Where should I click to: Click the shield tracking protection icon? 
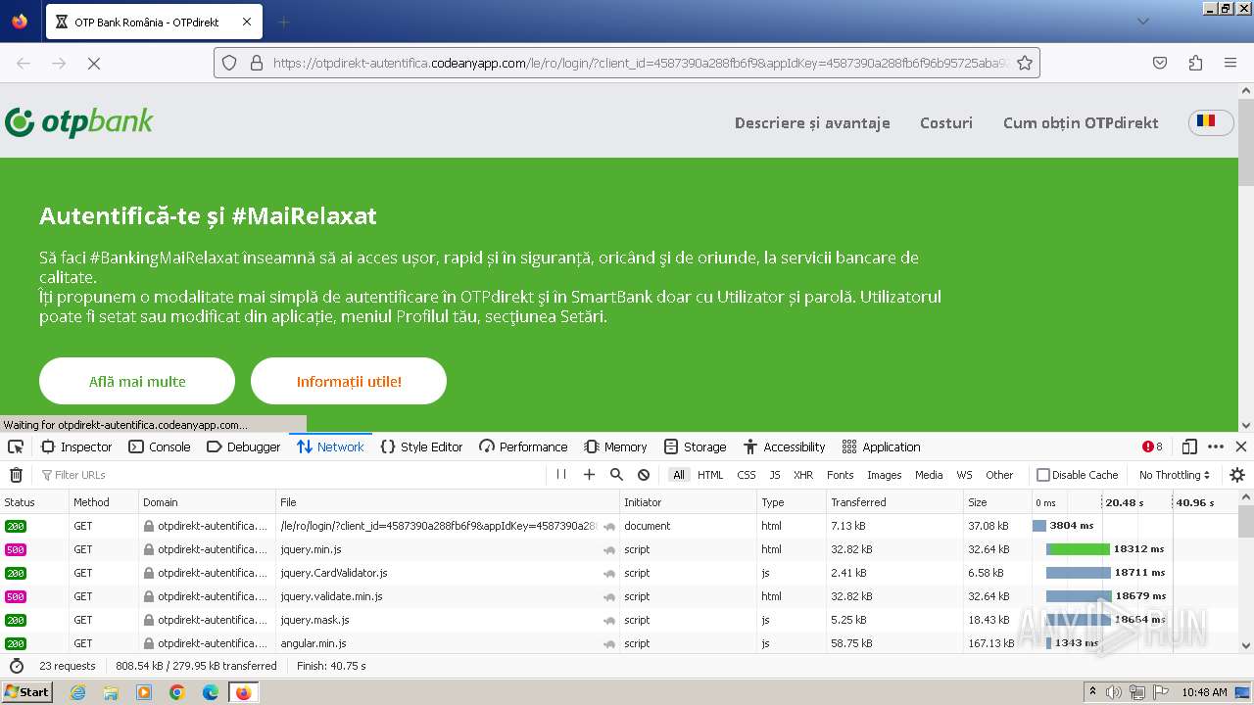coord(229,63)
